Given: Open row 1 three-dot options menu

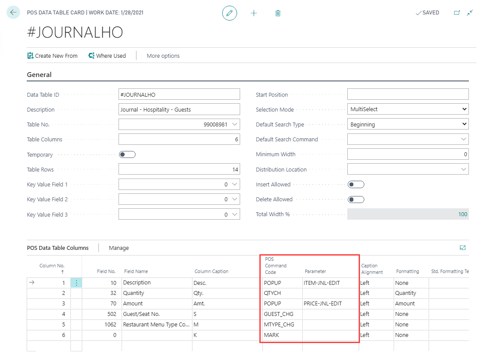Looking at the screenshot, I should (x=77, y=283).
